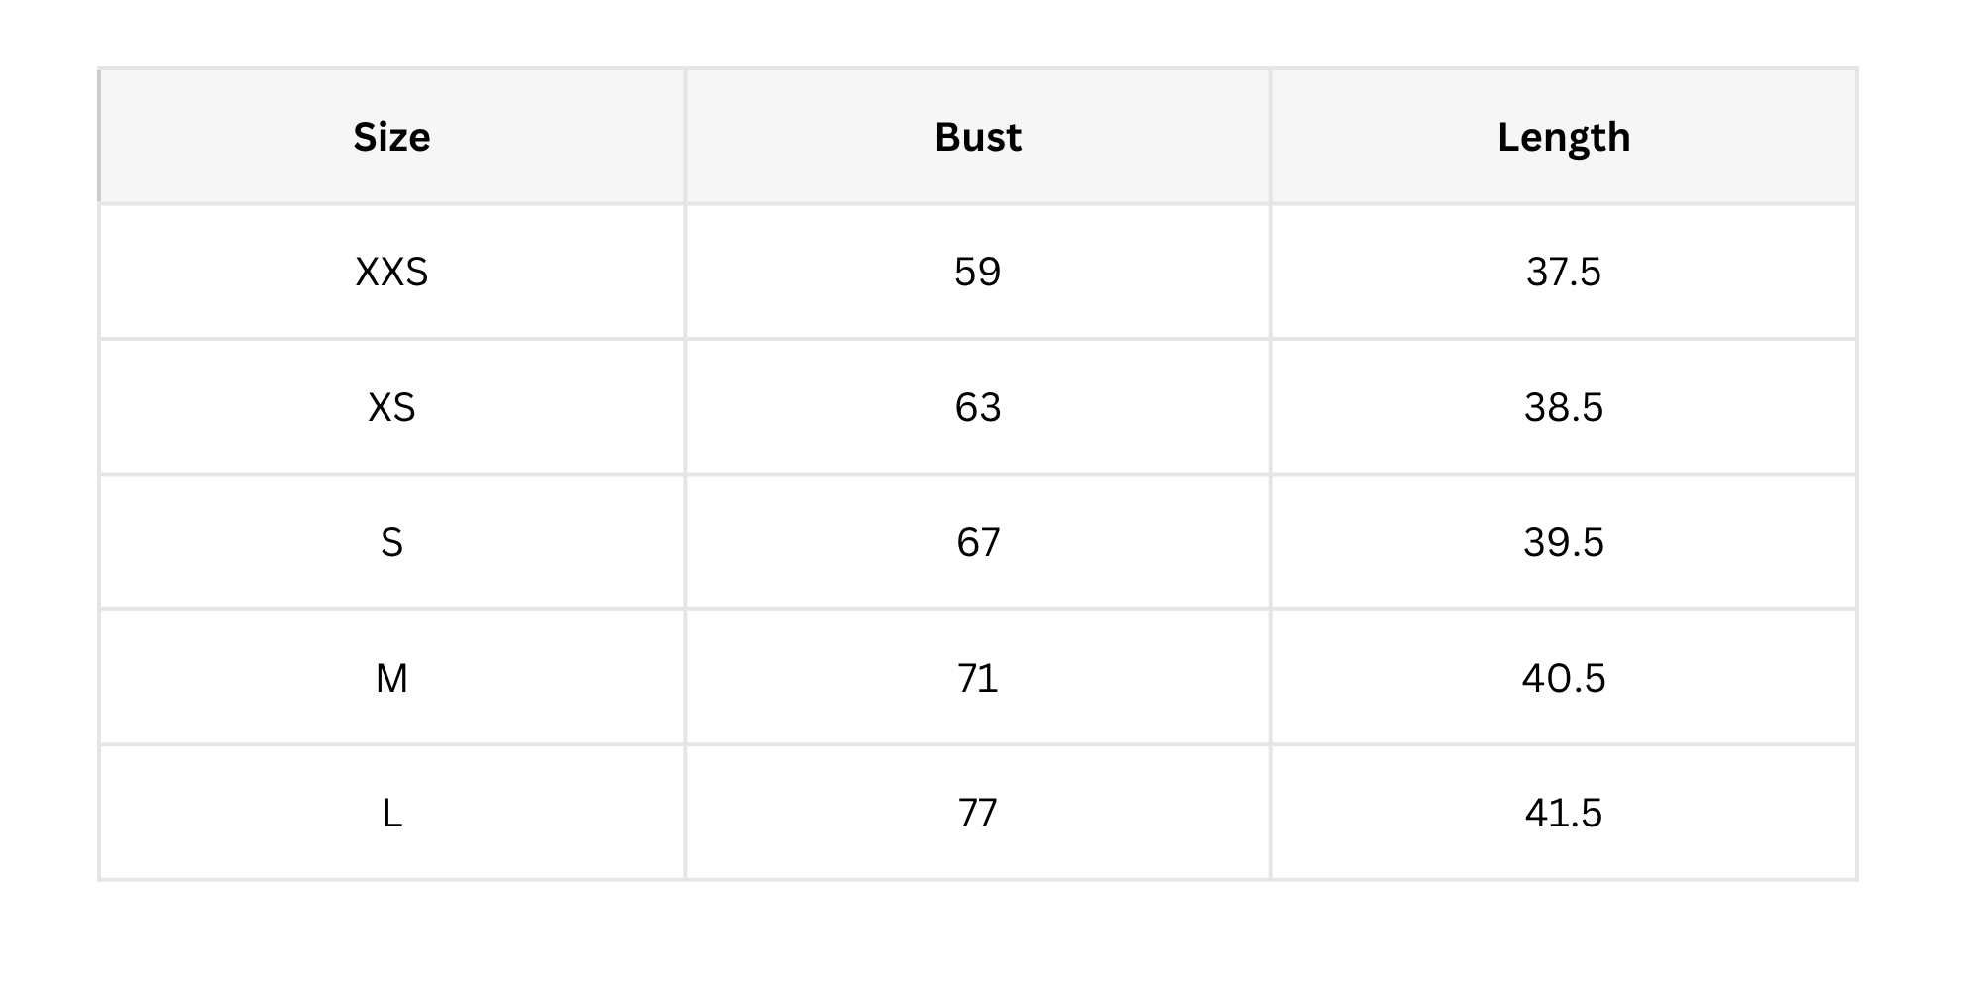1982x991 pixels.
Task: Click bust value 59
Action: point(978,272)
